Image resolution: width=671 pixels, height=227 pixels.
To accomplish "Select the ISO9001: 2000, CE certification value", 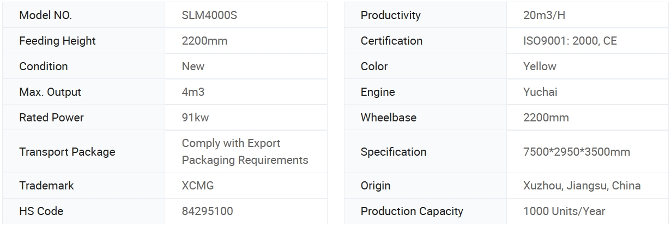I will pos(570,41).
